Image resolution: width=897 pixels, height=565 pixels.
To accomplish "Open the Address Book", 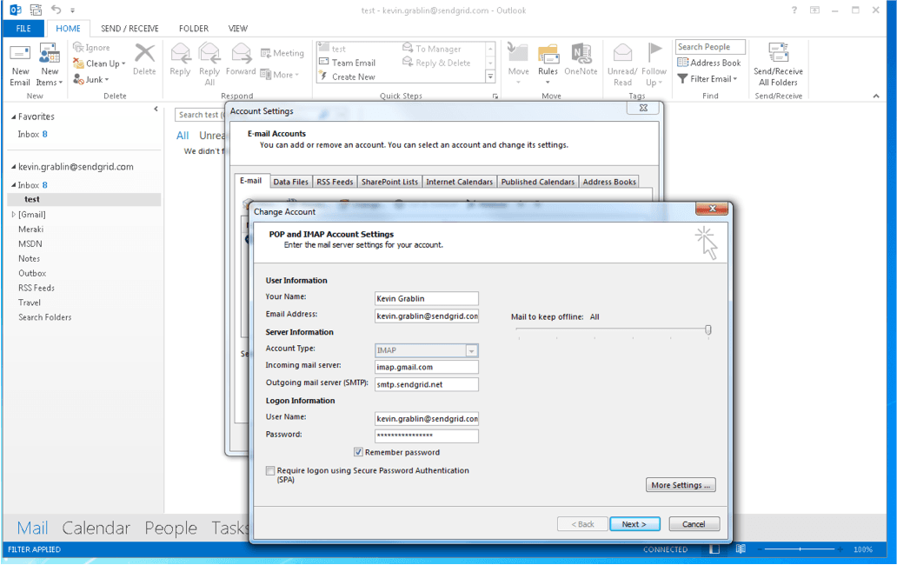I will point(709,62).
